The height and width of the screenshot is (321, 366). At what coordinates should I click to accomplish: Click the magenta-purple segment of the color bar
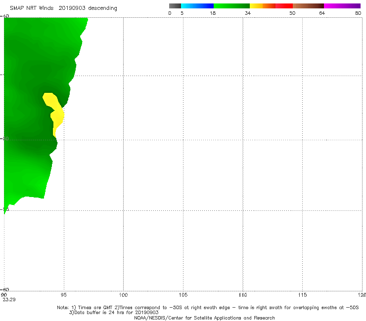point(342,6)
